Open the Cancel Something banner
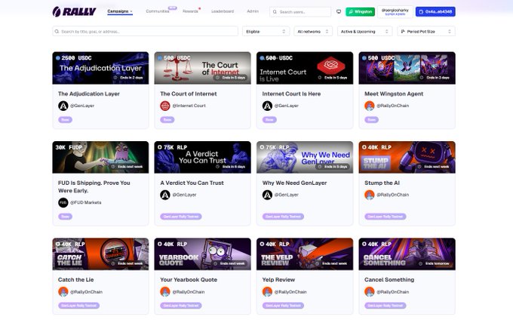The image size is (513, 323). click(407, 254)
